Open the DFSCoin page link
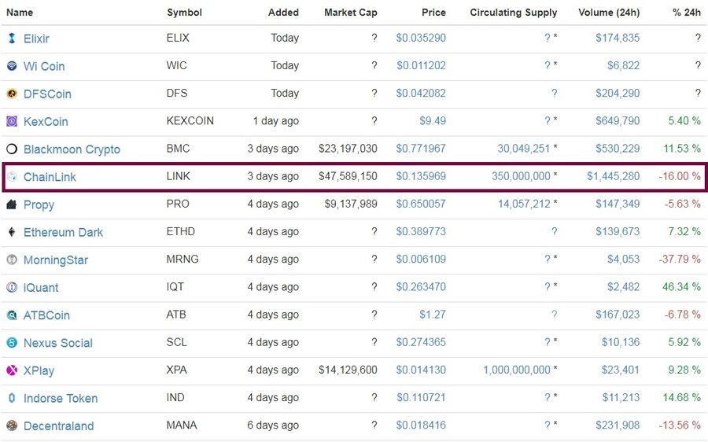 tap(47, 94)
